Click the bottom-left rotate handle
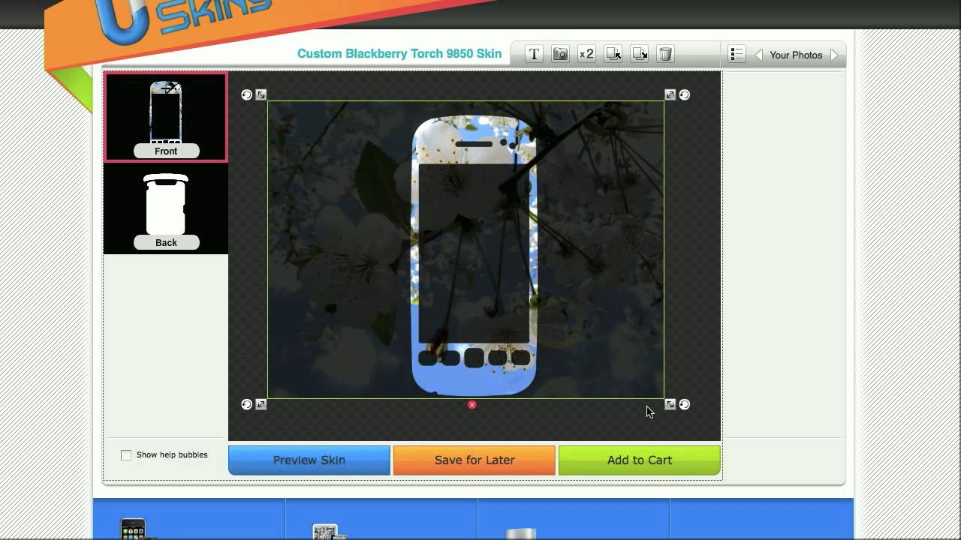 point(246,404)
